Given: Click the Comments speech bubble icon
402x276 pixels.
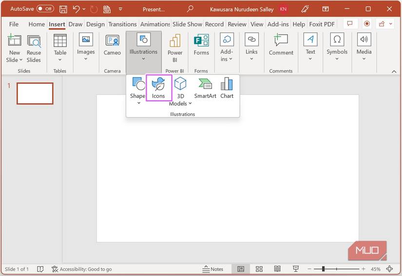Looking at the screenshot, I should (349, 24).
